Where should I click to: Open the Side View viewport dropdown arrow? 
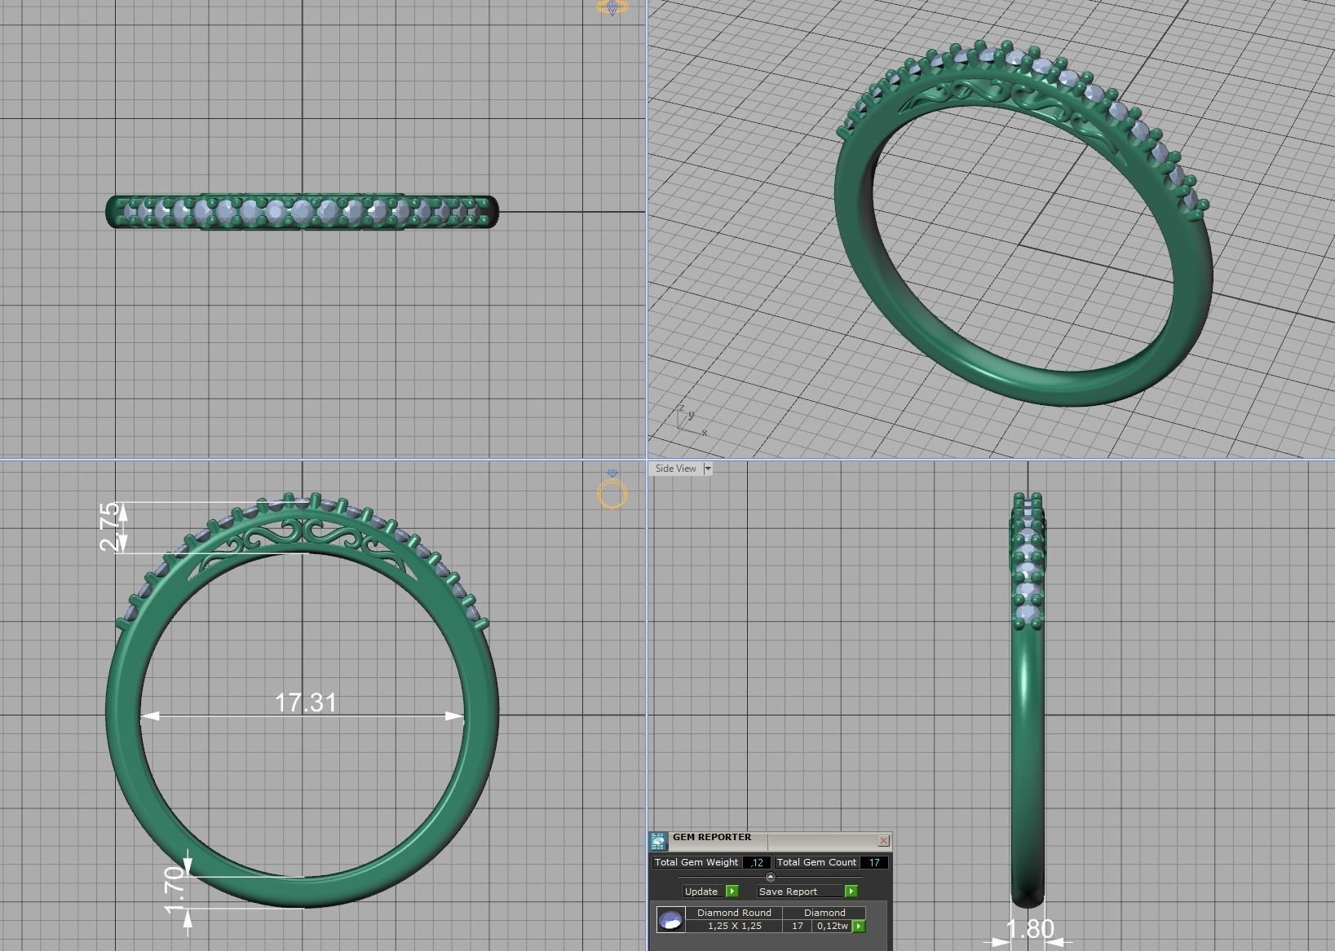coord(707,469)
